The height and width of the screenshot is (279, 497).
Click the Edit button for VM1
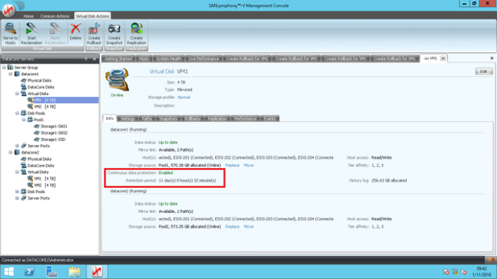(483, 71)
